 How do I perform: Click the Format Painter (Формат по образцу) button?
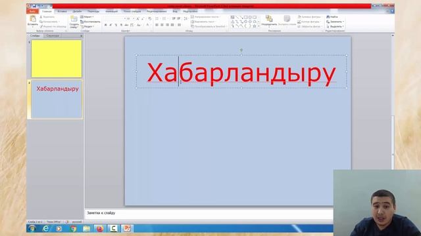pyautogui.click(x=53, y=26)
